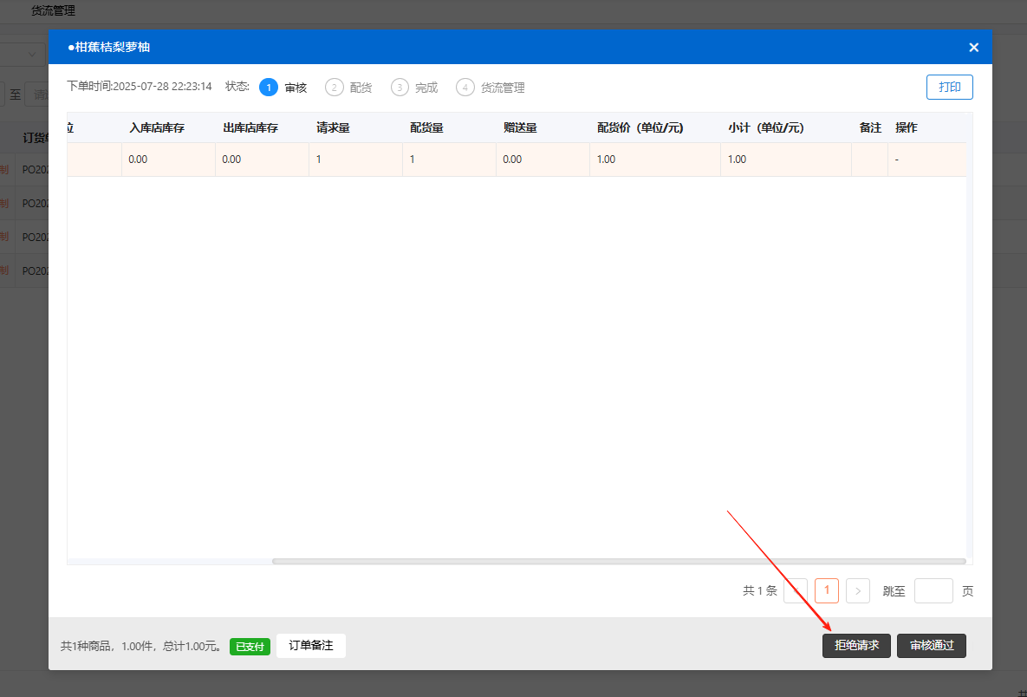This screenshot has height=697, width=1027.
Task: Click the step 4 circle in status bar
Action: (x=465, y=88)
